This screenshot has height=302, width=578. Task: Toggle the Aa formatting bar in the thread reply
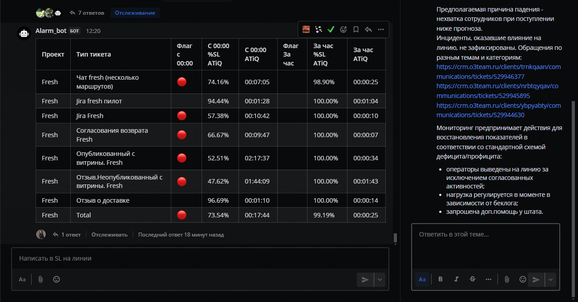point(422,279)
